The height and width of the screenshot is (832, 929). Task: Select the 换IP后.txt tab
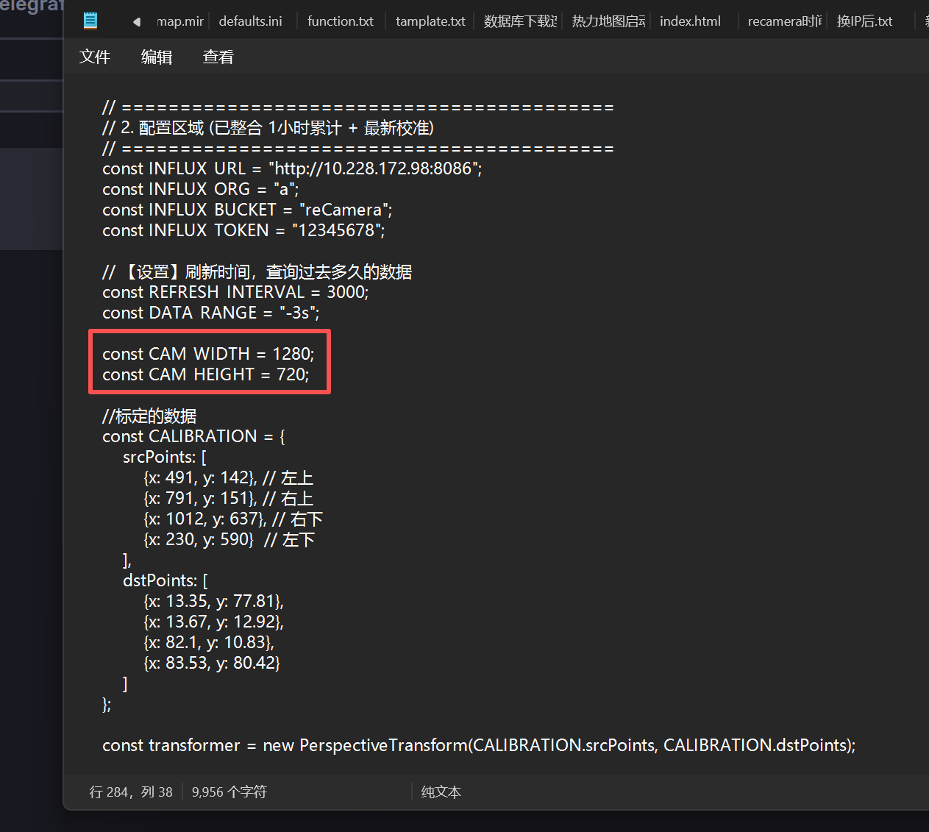[x=864, y=21]
